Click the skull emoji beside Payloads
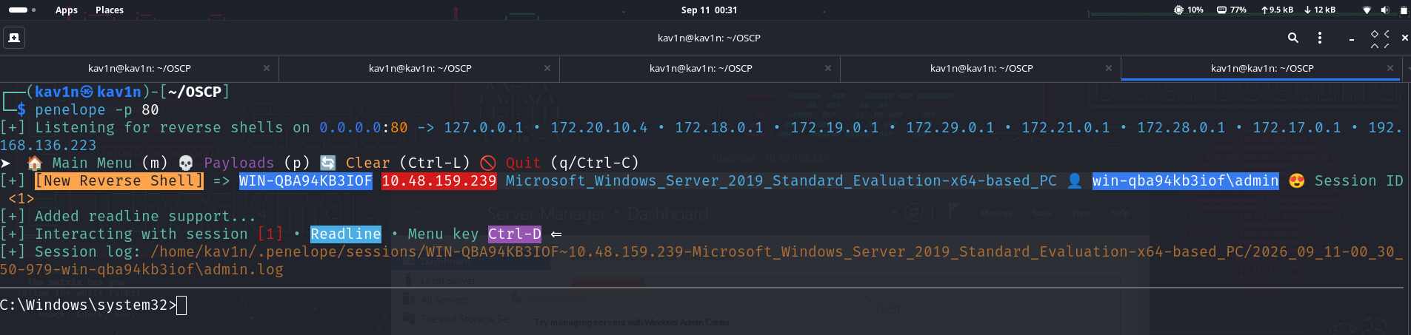Viewport: 1411px width, 335px height. (186, 163)
